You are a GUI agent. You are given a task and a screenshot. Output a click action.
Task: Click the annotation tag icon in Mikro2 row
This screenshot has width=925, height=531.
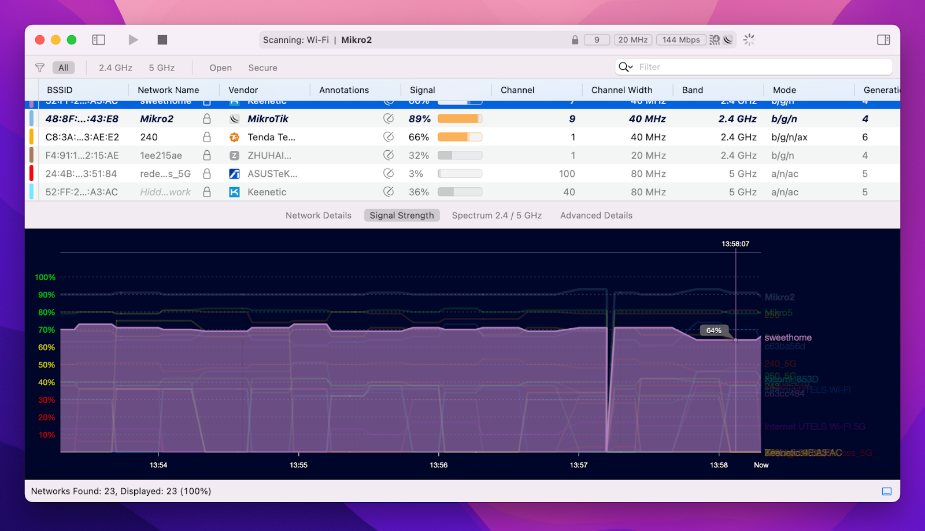[388, 118]
